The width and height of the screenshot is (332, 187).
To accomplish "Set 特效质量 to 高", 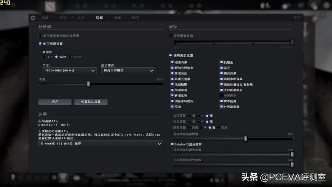I will click(x=207, y=122).
